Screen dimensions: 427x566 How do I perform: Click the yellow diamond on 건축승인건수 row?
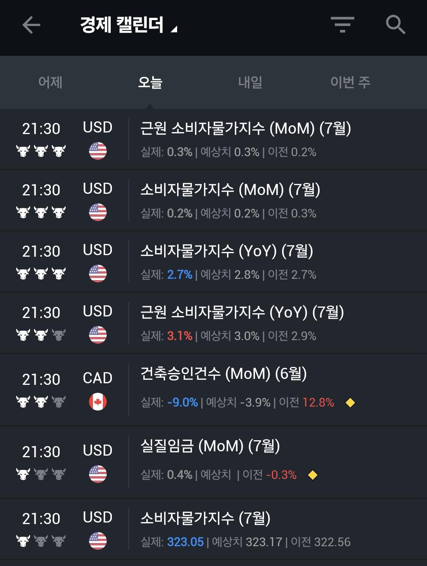[350, 403]
